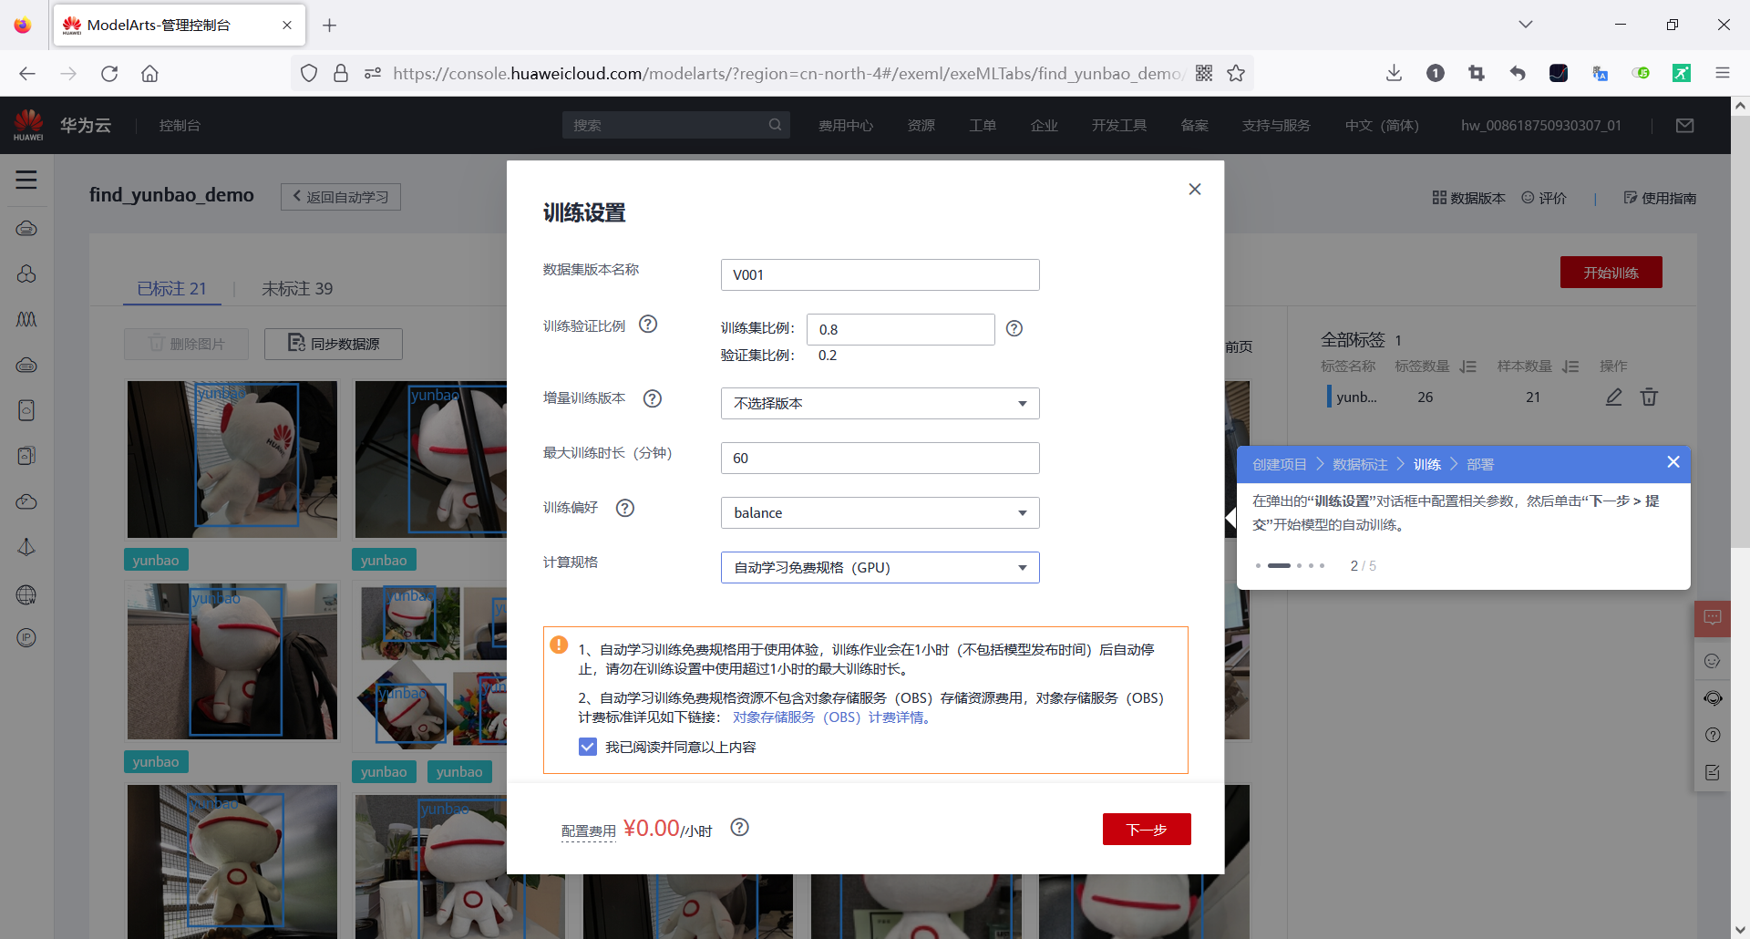Image resolution: width=1750 pixels, height=939 pixels.
Task: Click the delete trash icon for yunbao label
Action: 1649,397
